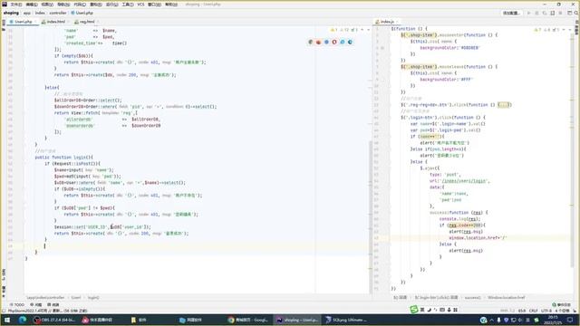Viewport: 580px width, 326px height.
Task: Click the taskbar clock
Action: click(553, 320)
